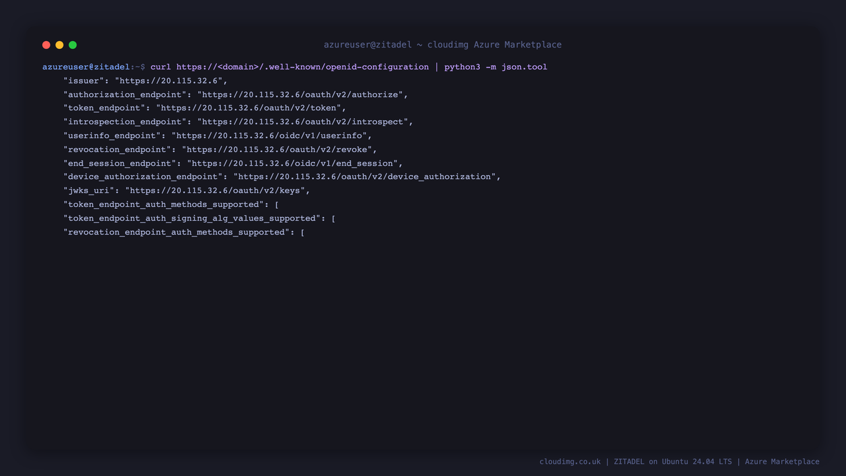The height and width of the screenshot is (476, 846).
Task: Click the introspection_endpoint introspect URL
Action: click(303, 122)
